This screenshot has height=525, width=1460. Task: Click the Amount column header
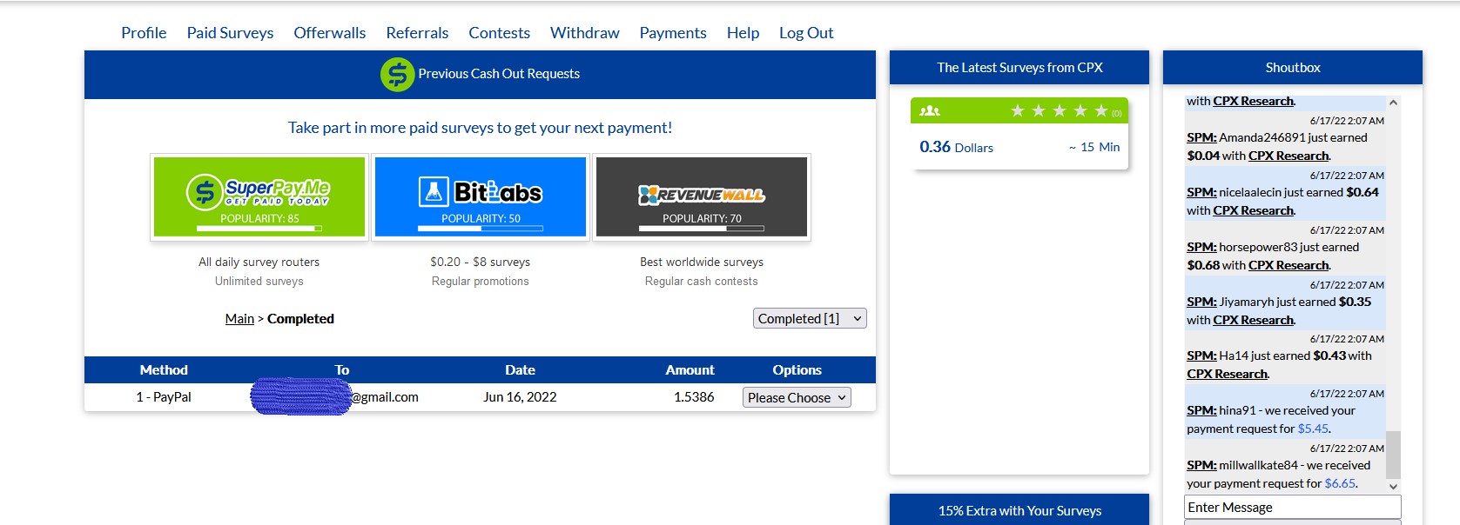(x=690, y=370)
